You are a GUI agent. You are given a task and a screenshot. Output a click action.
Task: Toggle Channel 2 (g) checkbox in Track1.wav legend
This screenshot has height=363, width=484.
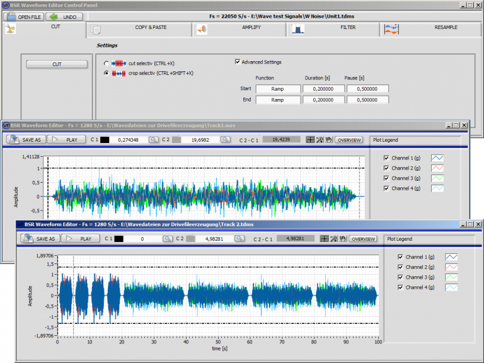click(x=386, y=168)
